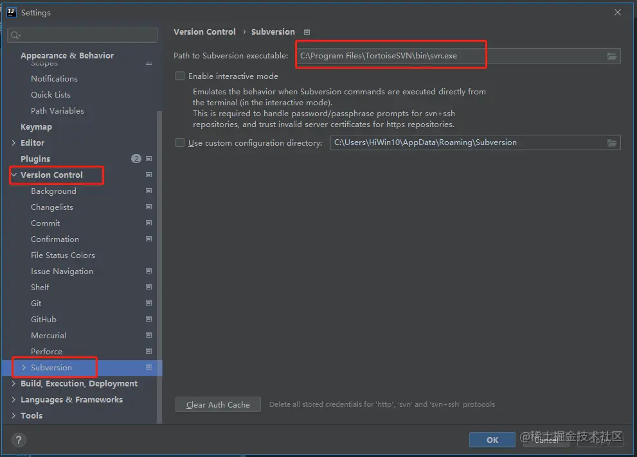This screenshot has width=637, height=457.
Task: Click the project settings icon beside Mercurial
Action: click(x=148, y=335)
